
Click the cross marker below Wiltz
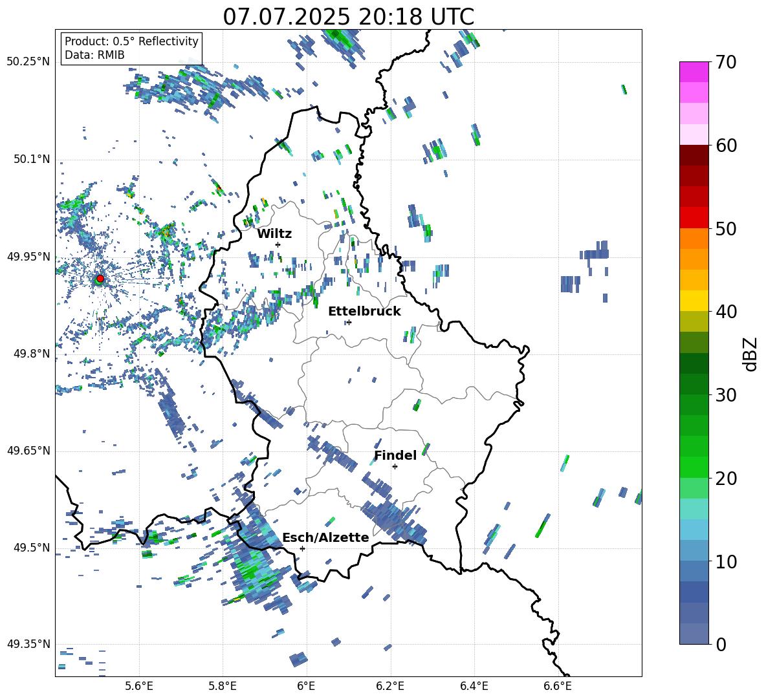click(x=278, y=244)
